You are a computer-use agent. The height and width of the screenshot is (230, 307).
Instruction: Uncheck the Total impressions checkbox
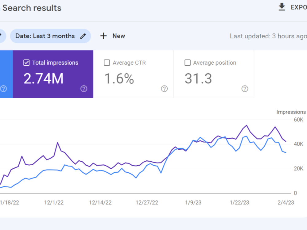(x=26, y=63)
